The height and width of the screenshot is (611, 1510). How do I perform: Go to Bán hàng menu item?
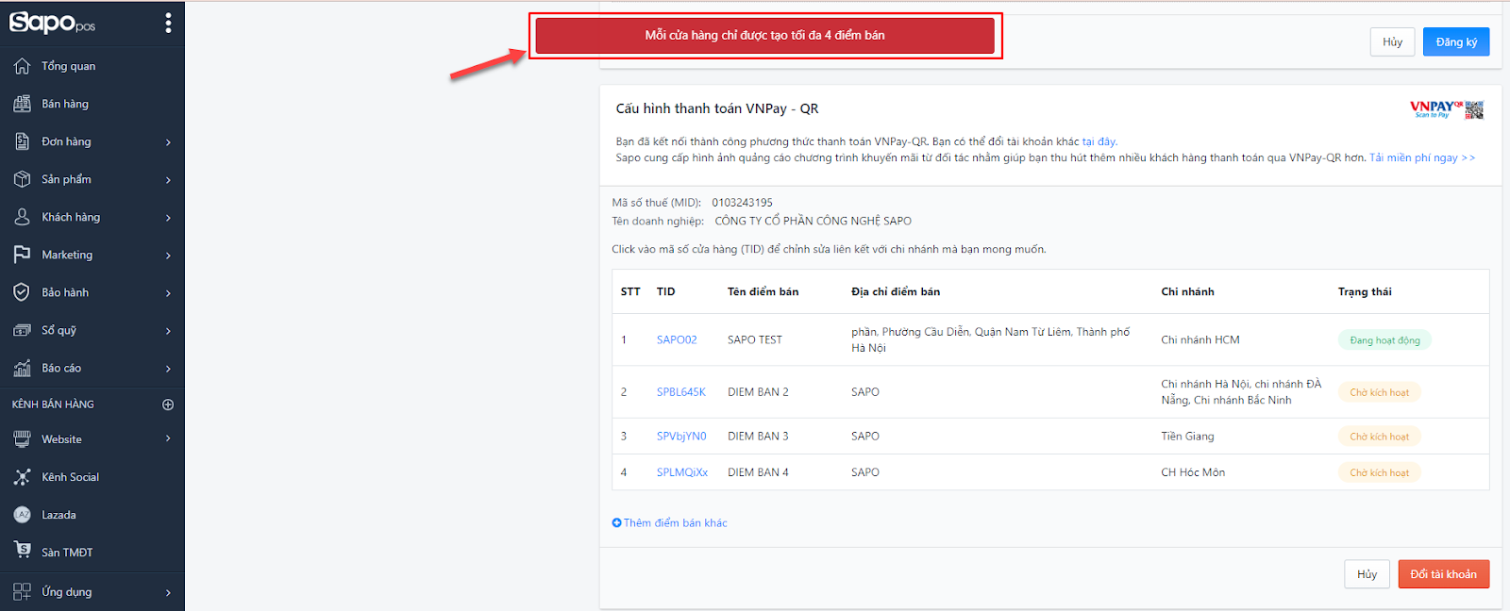coord(65,104)
